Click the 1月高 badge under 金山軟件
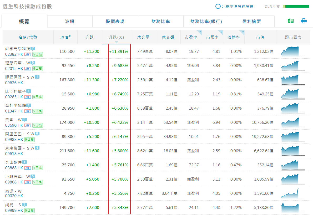The height and width of the screenshot is (215, 313). tap(37, 168)
